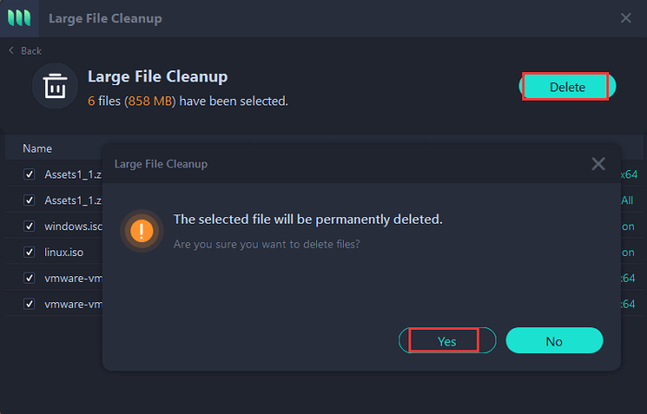647x414 pixels.
Task: Close the Large File Cleanup window
Action: pos(626,18)
